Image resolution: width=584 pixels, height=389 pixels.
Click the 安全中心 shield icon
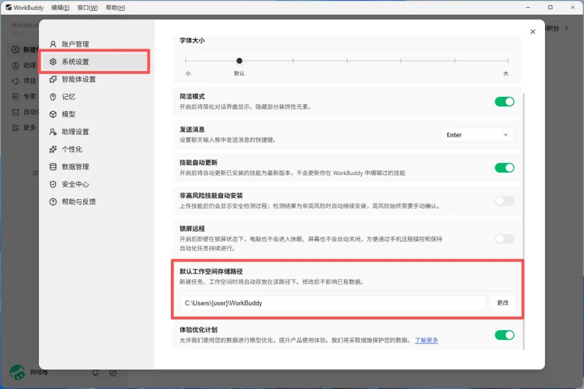click(53, 184)
